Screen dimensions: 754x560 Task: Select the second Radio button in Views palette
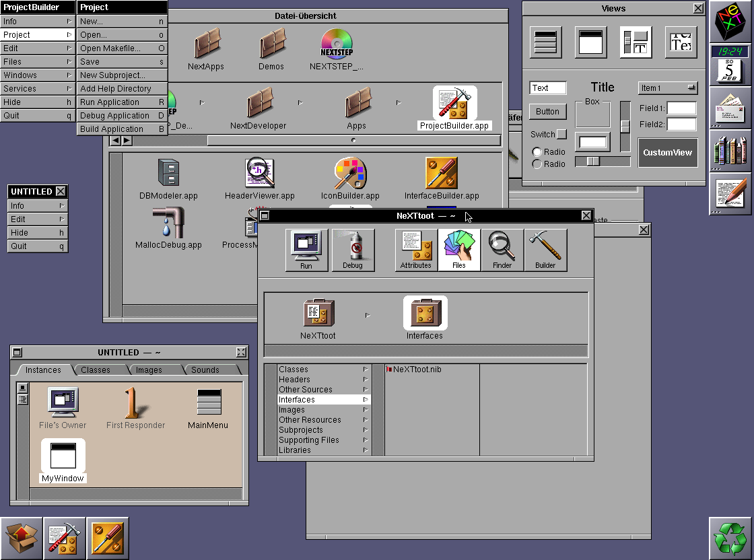(x=537, y=164)
